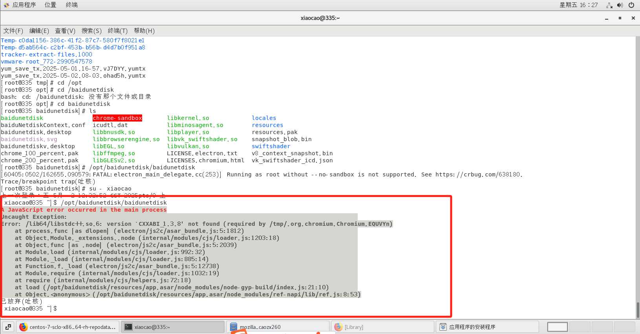This screenshot has width=640, height=334.
Task: Close the terminal window
Action: (633, 18)
